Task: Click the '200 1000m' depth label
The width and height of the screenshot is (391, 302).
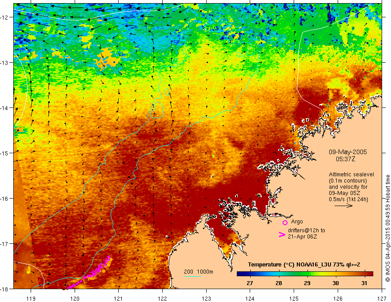Action: (199, 272)
